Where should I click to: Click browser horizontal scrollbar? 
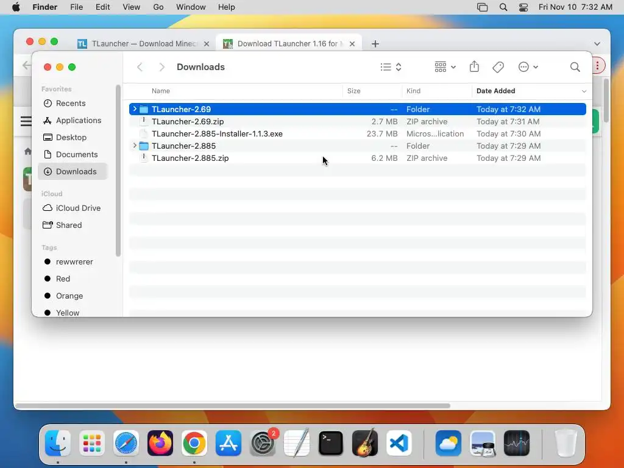click(x=232, y=406)
